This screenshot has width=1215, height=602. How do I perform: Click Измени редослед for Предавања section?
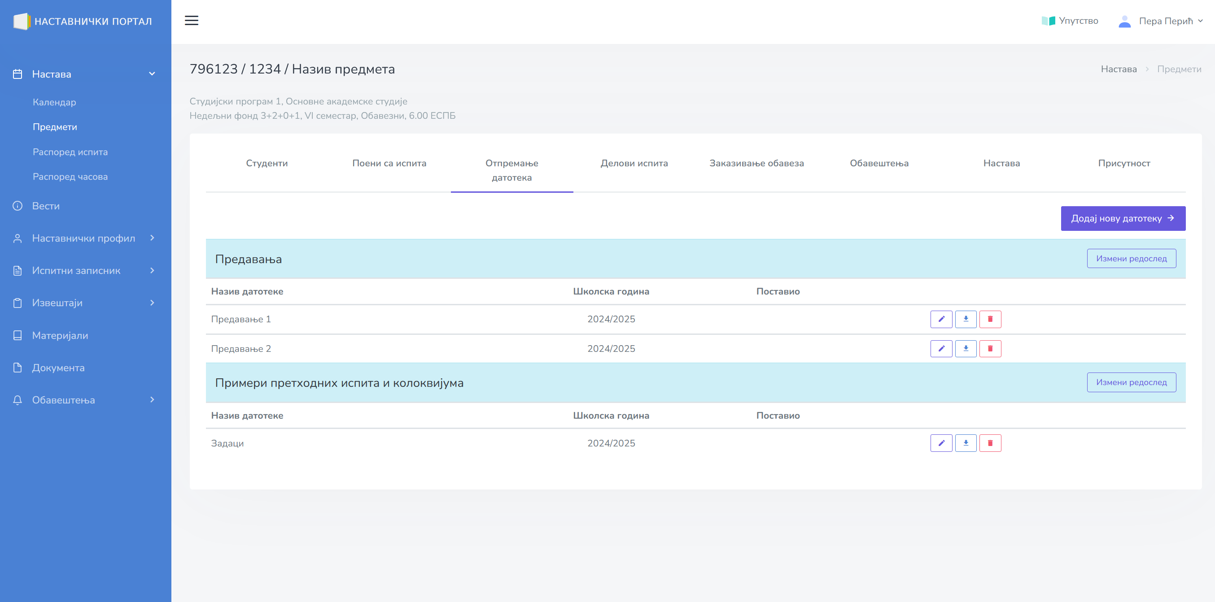pos(1131,259)
